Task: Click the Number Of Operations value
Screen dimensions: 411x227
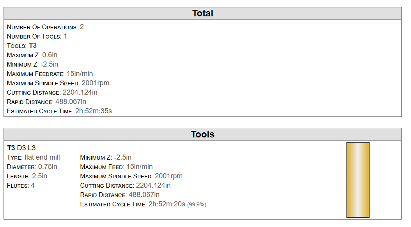Action: (82, 27)
